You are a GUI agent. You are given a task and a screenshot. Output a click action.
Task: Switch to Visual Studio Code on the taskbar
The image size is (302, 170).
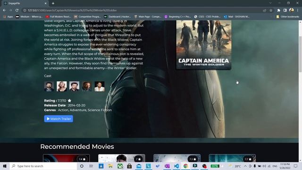pos(176,166)
